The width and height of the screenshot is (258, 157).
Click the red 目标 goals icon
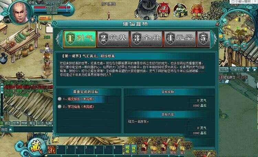pos(197,10)
